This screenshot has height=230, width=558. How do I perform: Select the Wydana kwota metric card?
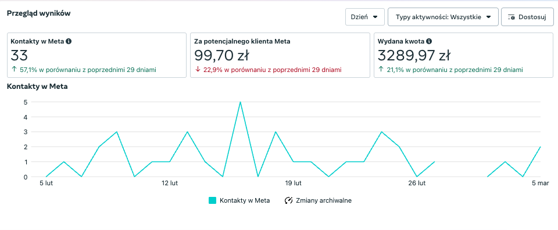click(464, 55)
